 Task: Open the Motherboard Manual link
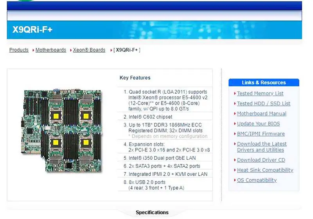pyautogui.click(x=261, y=114)
